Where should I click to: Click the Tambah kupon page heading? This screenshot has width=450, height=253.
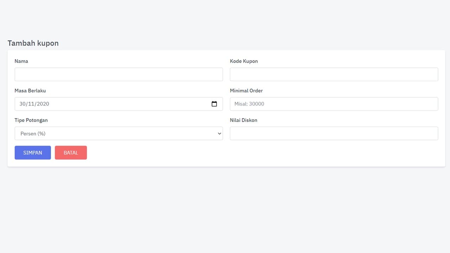pyautogui.click(x=33, y=43)
